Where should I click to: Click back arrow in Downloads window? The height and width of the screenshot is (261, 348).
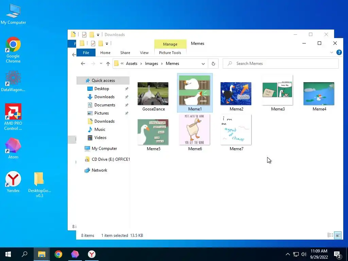pyautogui.click(x=74, y=55)
